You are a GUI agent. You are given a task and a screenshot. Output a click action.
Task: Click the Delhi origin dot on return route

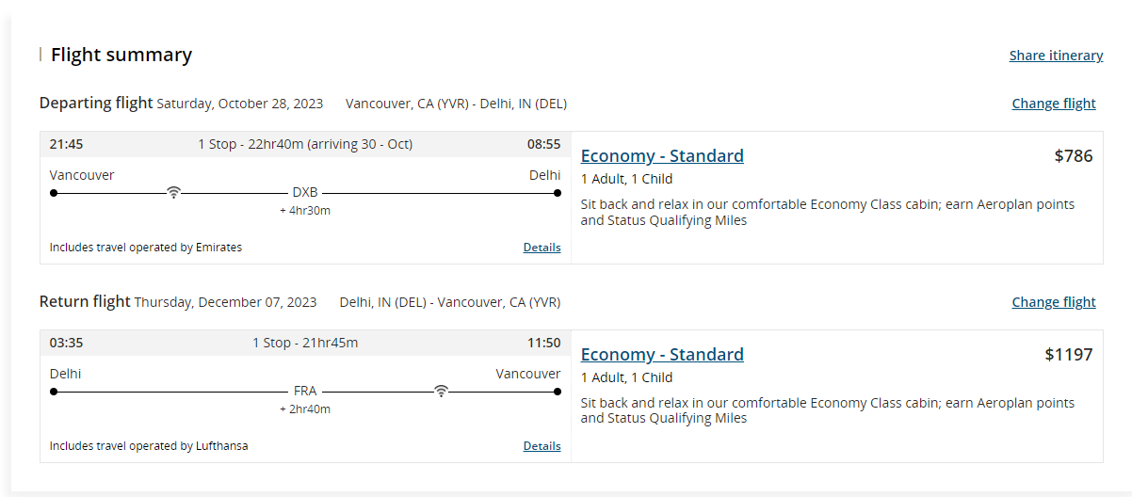pyautogui.click(x=54, y=392)
